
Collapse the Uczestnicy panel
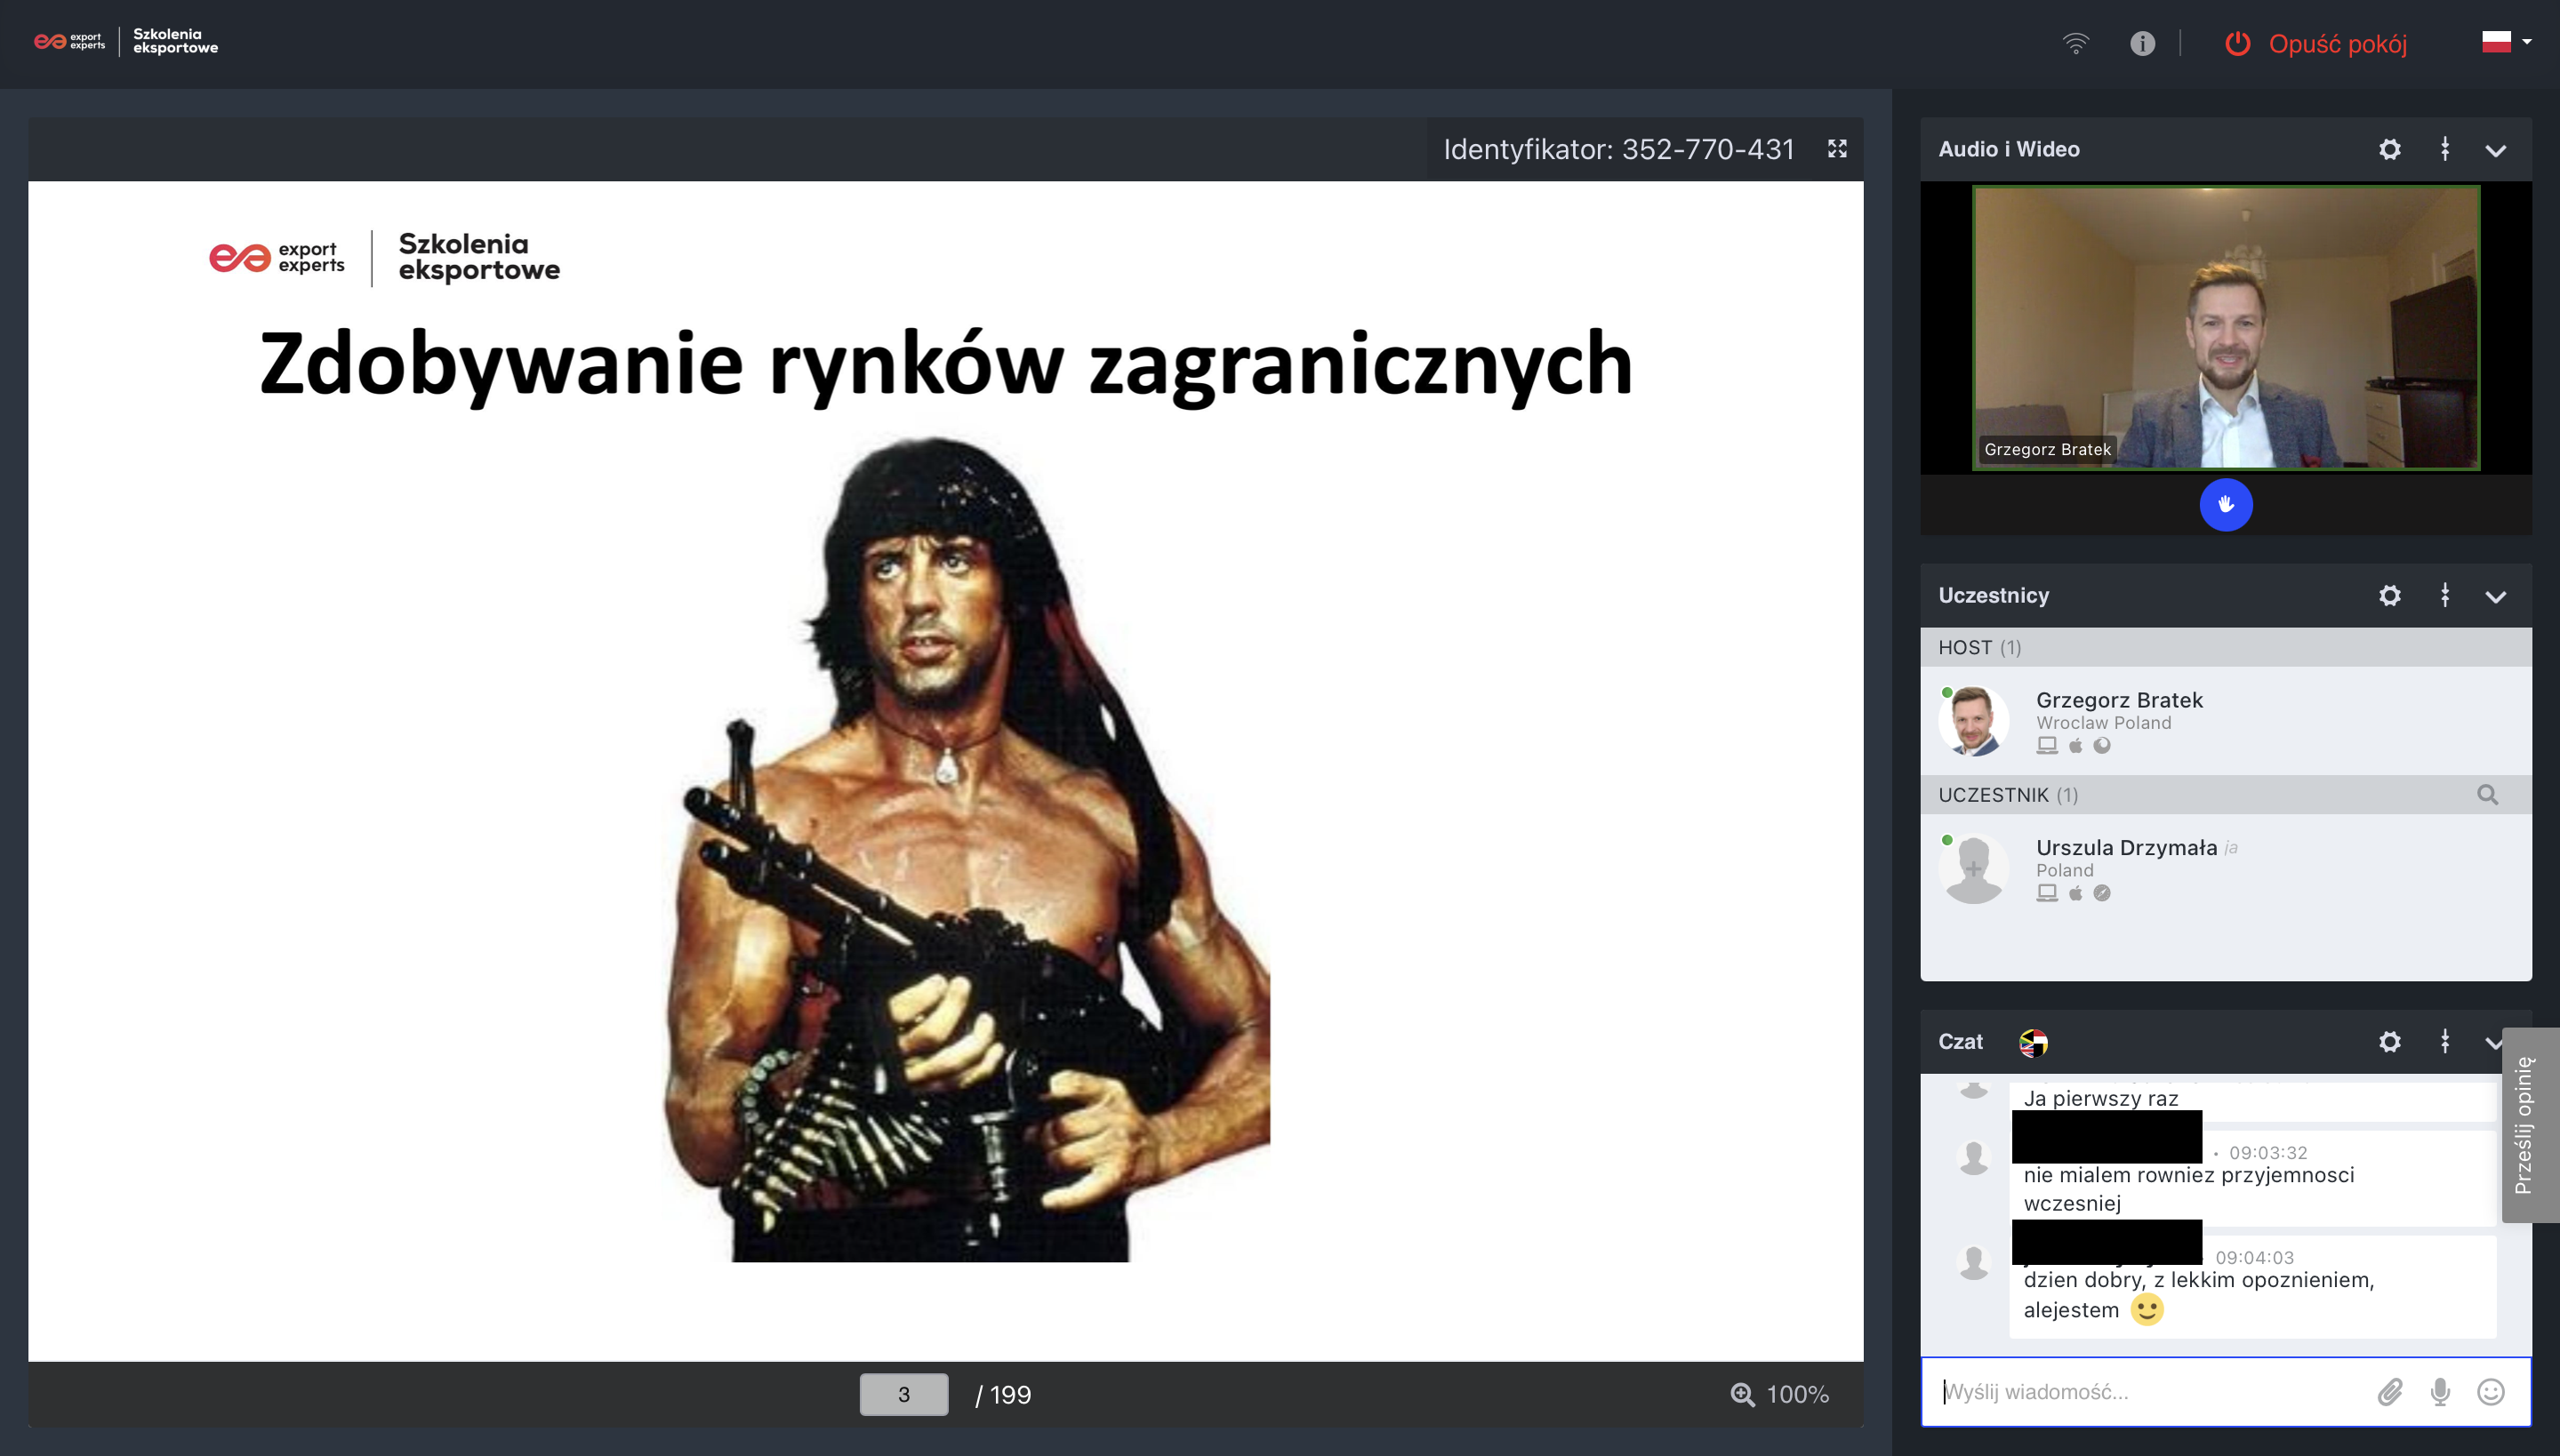coord(2495,597)
